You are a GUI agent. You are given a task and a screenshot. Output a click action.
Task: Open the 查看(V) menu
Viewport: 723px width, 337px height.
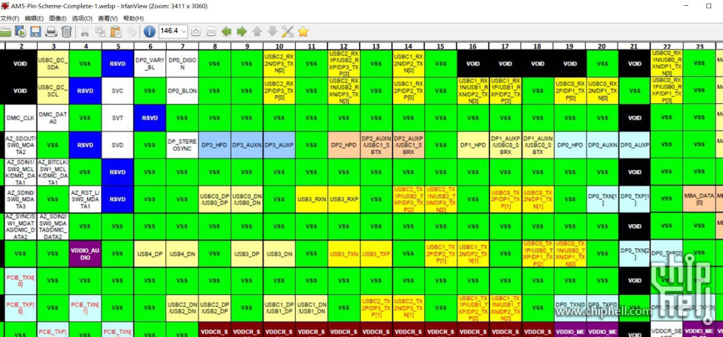pos(108,18)
